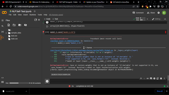Open the hdf5_format.py file link
169x95 pixels.
point(82,50)
